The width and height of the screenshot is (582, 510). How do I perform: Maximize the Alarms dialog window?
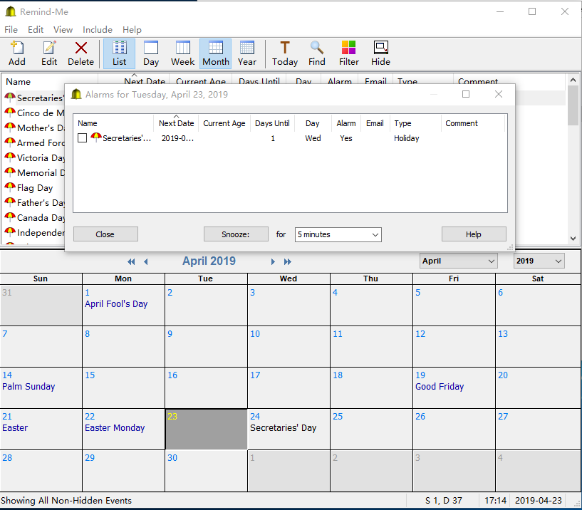[x=466, y=94]
